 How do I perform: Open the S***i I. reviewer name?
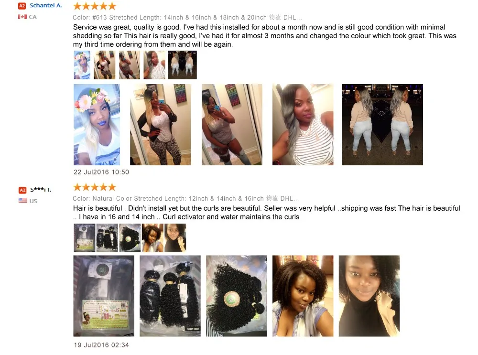41,190
